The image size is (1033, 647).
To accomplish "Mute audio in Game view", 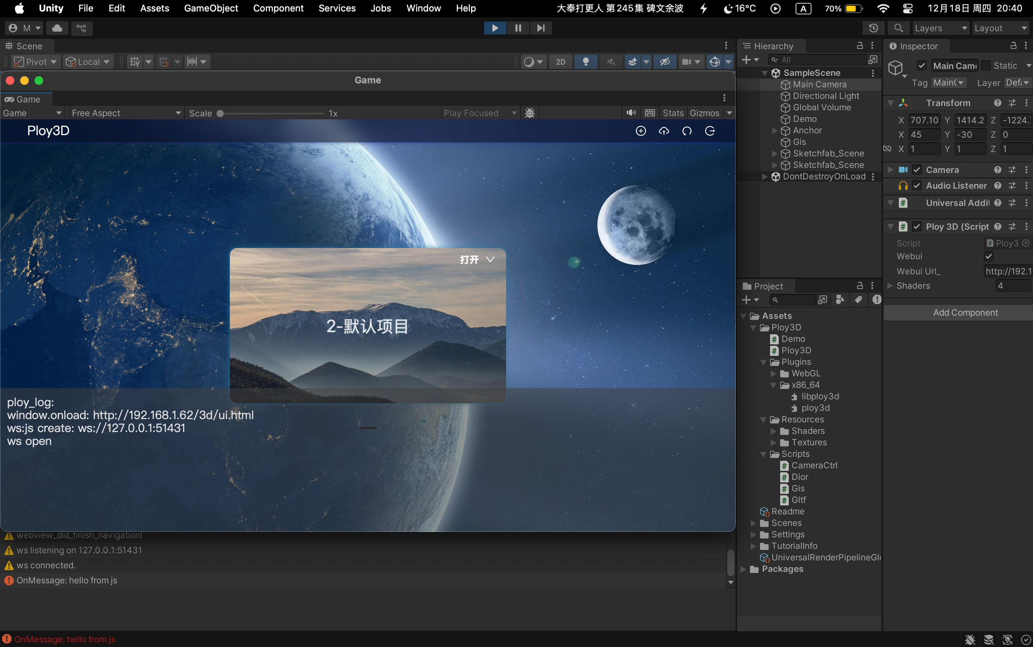I will [x=631, y=113].
